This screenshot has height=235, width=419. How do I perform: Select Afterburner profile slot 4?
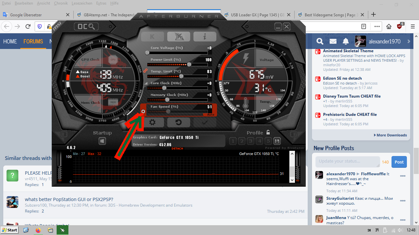(259, 141)
